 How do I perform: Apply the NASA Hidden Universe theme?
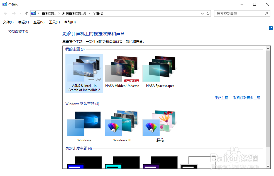coord(122,72)
